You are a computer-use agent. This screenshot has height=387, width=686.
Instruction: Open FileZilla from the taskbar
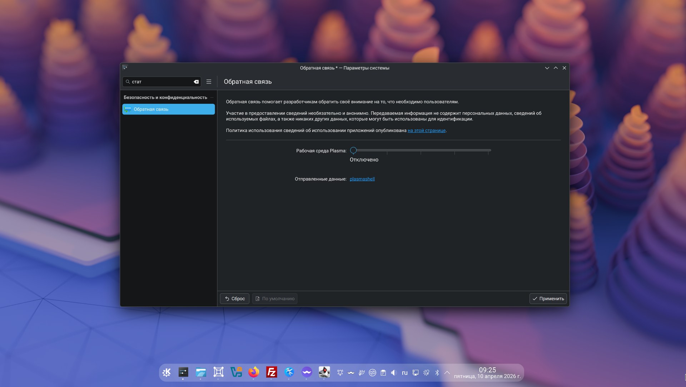pos(272,372)
